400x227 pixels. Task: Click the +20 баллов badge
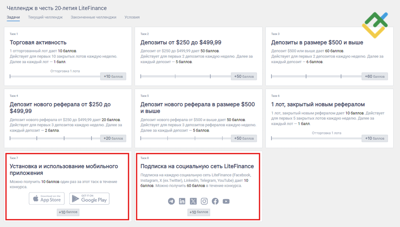click(x=113, y=138)
